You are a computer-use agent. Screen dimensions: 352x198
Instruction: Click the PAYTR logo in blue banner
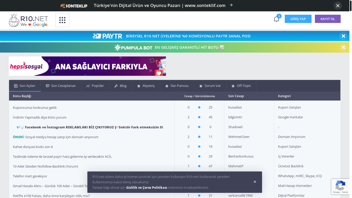(107, 36)
